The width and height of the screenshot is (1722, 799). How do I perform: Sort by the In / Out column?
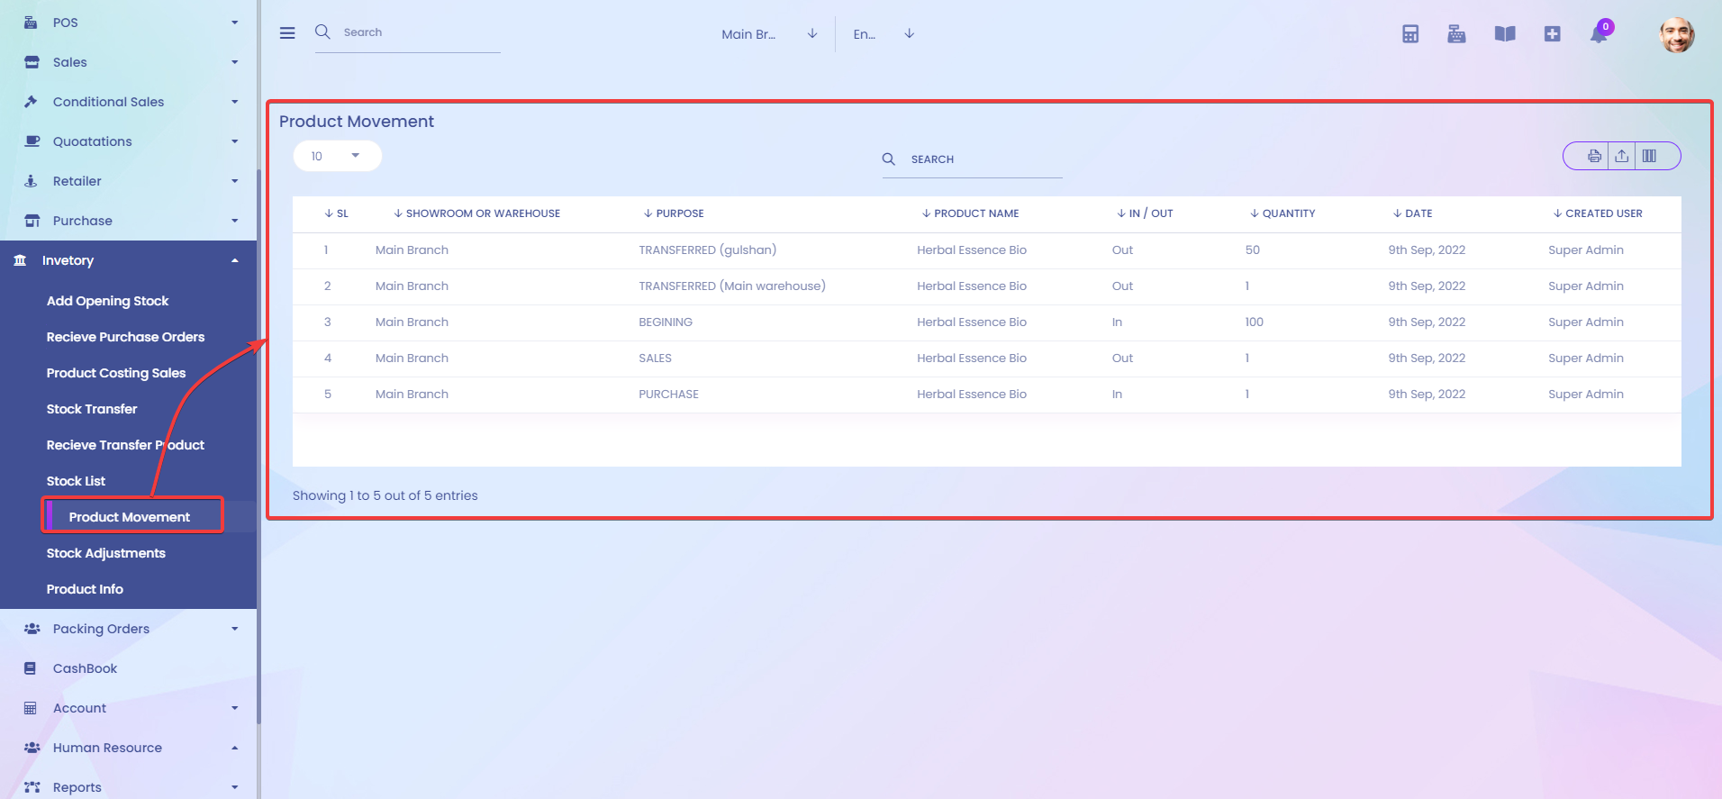tap(1145, 213)
